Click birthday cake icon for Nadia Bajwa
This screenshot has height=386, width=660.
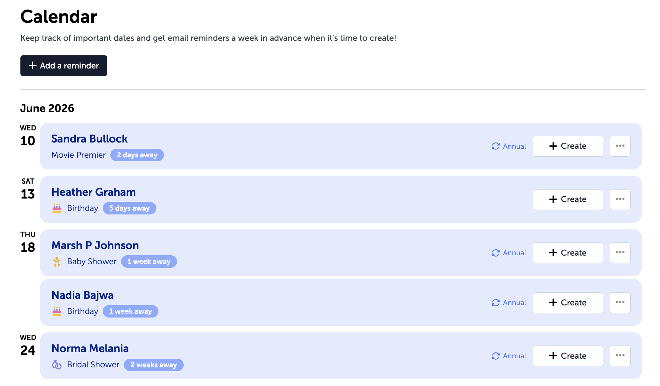point(57,311)
